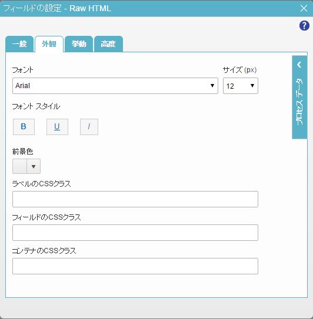The height and width of the screenshot is (319, 313).
Task: Click the vertical プロセス データ label
Action: coord(299,102)
